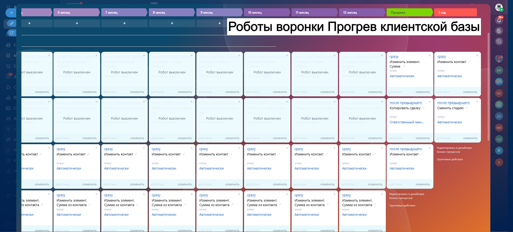The width and height of the screenshot is (513, 232).
Task: Add robot with plus under 6 месяц
Action: (x=77, y=23)
